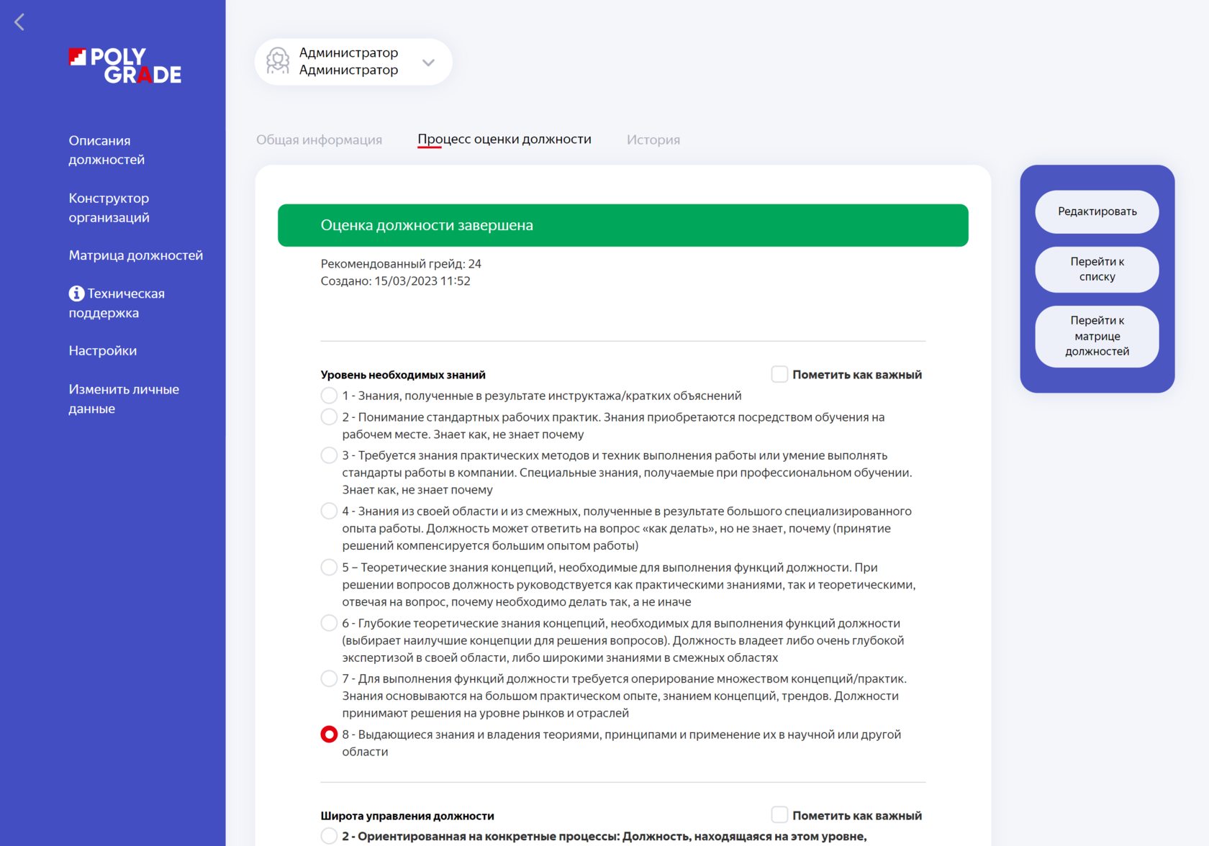
Task: Click the PolyGrade logo
Action: click(x=125, y=65)
